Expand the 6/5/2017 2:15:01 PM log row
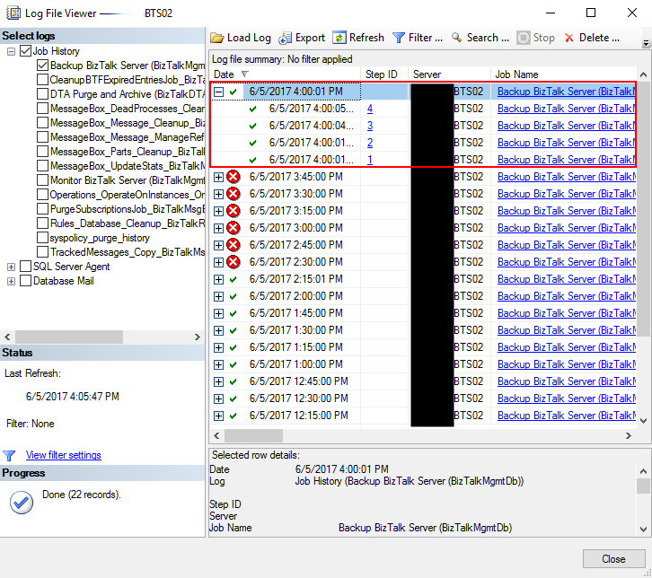Screen dimensions: 652x578 coord(218,279)
